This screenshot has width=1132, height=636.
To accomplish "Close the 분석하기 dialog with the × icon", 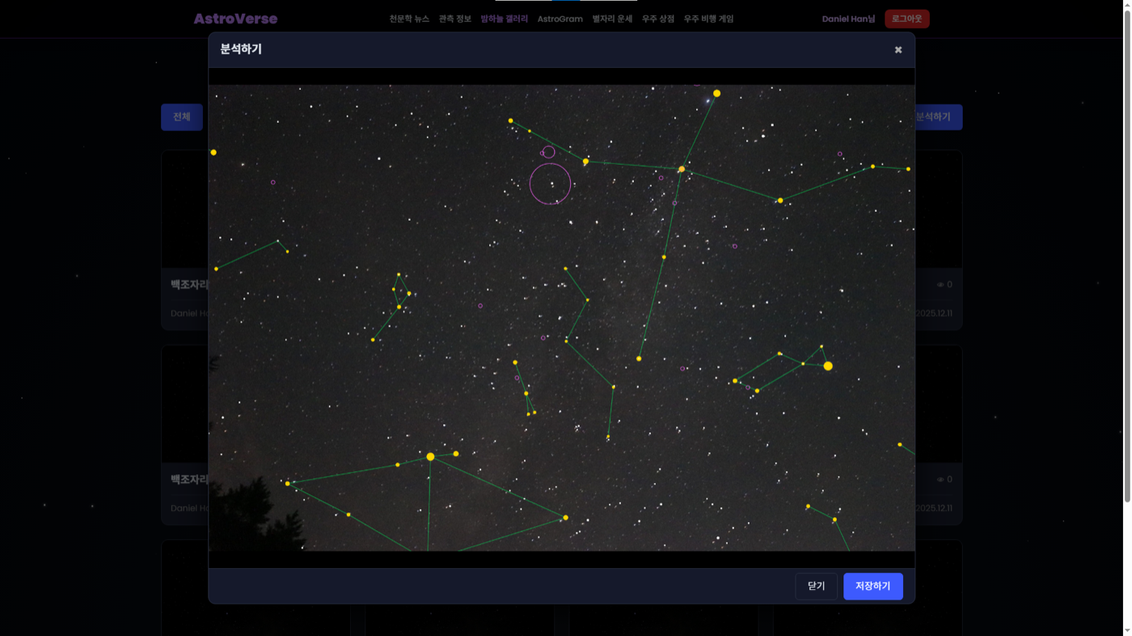I will point(898,49).
